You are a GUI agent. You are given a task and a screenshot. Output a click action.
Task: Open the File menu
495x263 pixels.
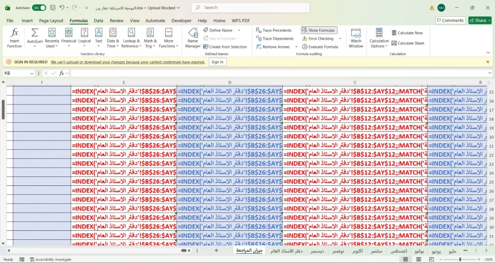click(10, 20)
